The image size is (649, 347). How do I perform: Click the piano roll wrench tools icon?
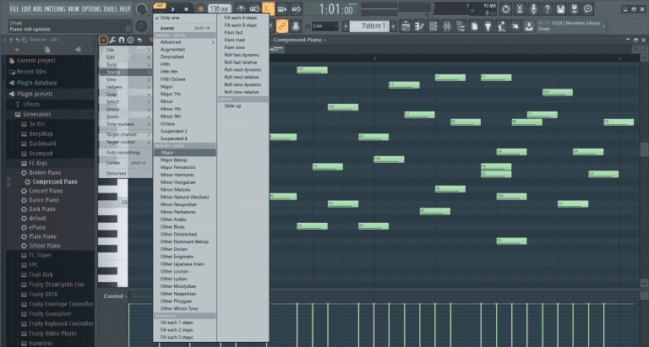point(112,41)
